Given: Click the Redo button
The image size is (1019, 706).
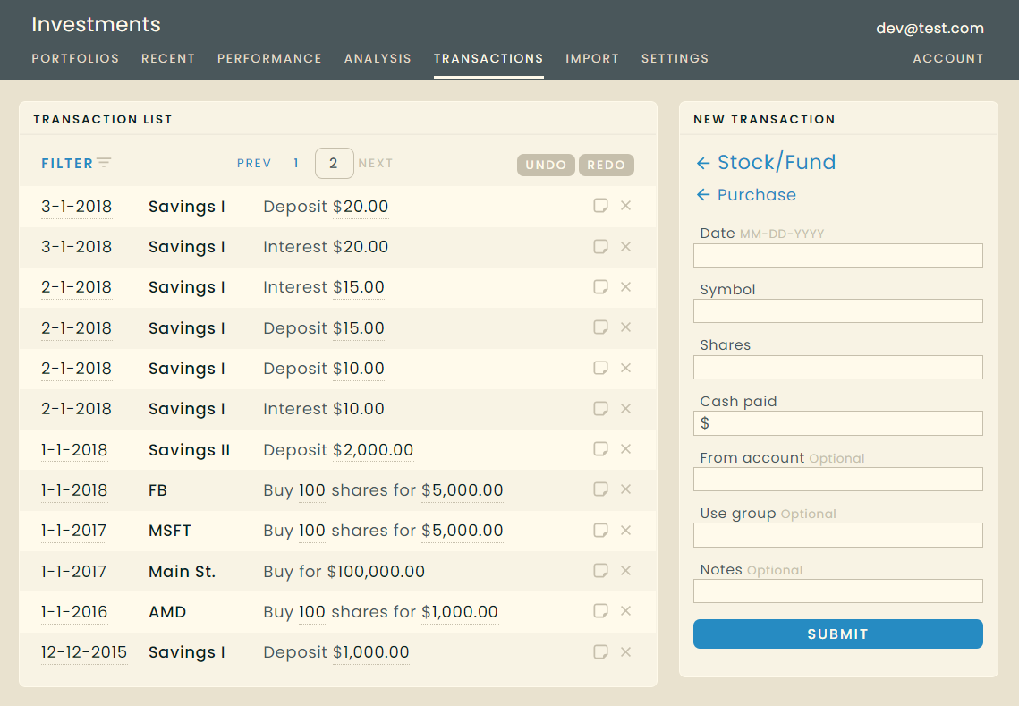Looking at the screenshot, I should 607,166.
